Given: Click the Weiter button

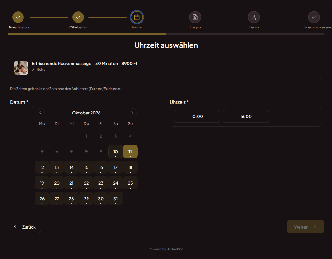Looking at the screenshot, I should point(306,227).
